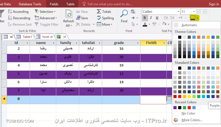The image size is (221, 127).
Task: Open the Background Color bucket icon
Action: [164, 24]
